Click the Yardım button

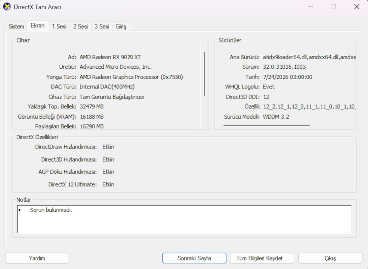(37, 258)
